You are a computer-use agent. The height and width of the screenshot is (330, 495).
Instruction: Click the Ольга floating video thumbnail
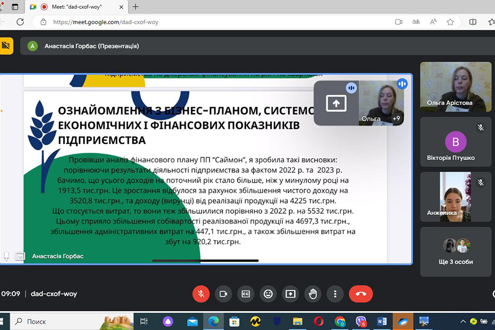pos(381,103)
